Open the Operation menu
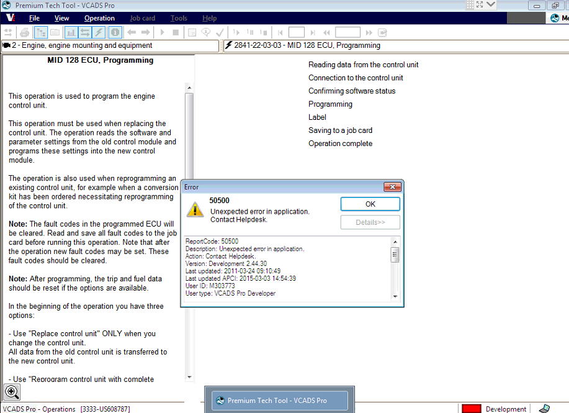This screenshot has height=413, width=569. pyautogui.click(x=99, y=18)
